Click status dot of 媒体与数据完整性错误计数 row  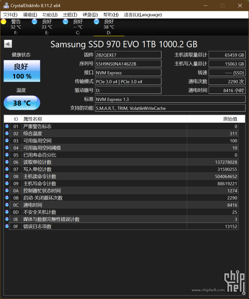(7, 219)
